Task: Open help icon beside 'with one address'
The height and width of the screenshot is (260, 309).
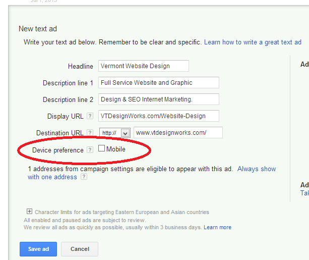Action: click(84, 177)
